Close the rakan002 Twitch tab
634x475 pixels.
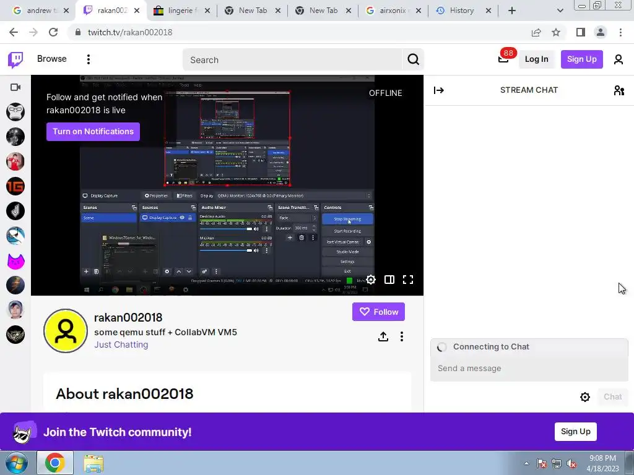(137, 11)
